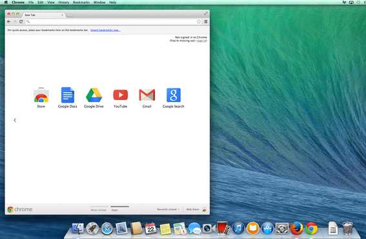Open System Preferences gear in Dock
This screenshot has height=239, width=366.
click(x=282, y=228)
